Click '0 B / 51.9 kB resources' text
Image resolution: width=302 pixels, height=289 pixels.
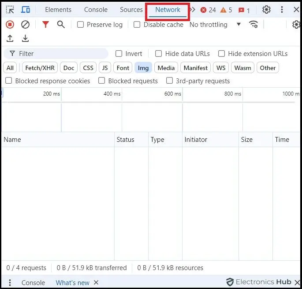pos(170,268)
